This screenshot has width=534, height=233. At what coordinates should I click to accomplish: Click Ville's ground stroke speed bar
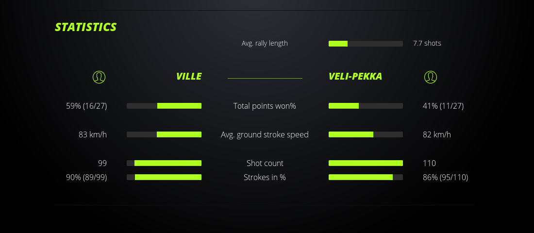point(164,134)
